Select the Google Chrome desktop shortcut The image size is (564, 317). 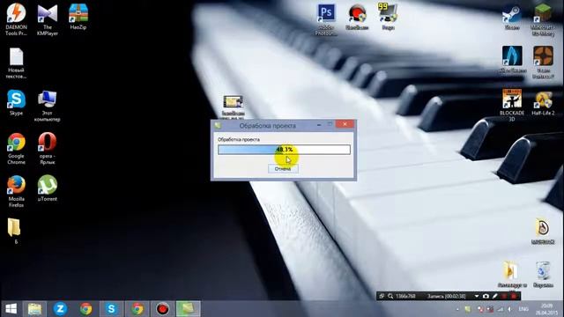coord(16,149)
